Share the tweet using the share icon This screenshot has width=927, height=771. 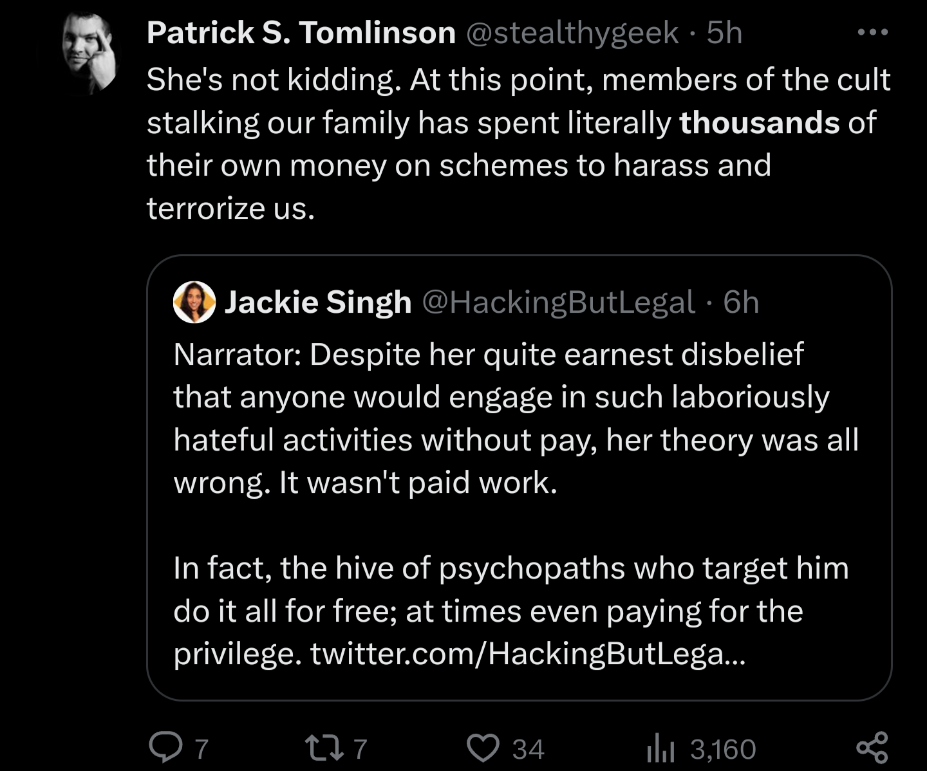pyautogui.click(x=872, y=748)
